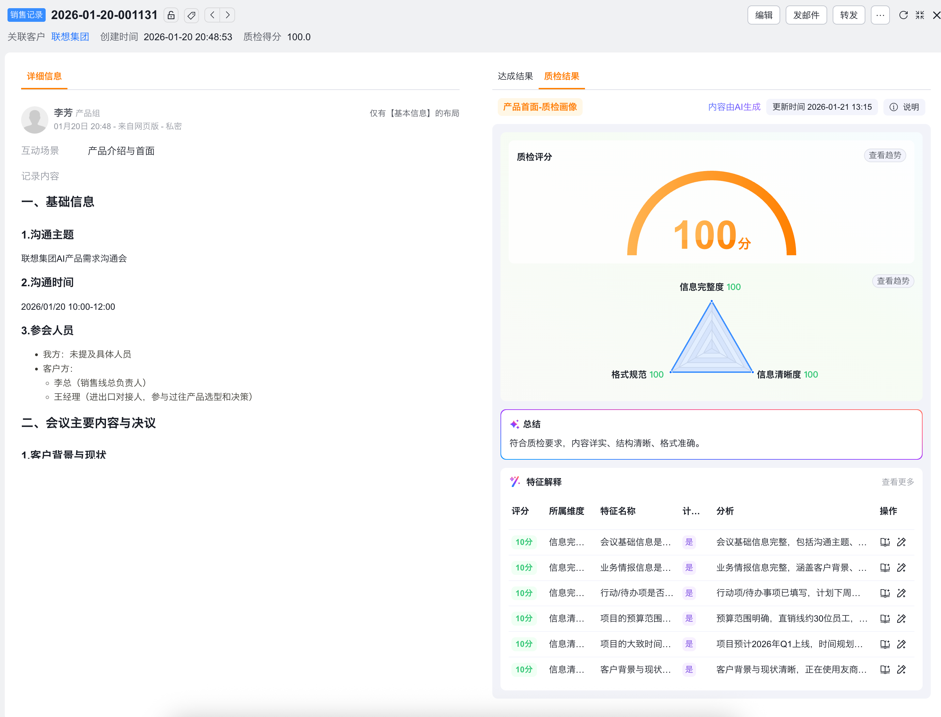Click the refresh icon in top bar
Screen dimensions: 941x717
[x=903, y=15]
